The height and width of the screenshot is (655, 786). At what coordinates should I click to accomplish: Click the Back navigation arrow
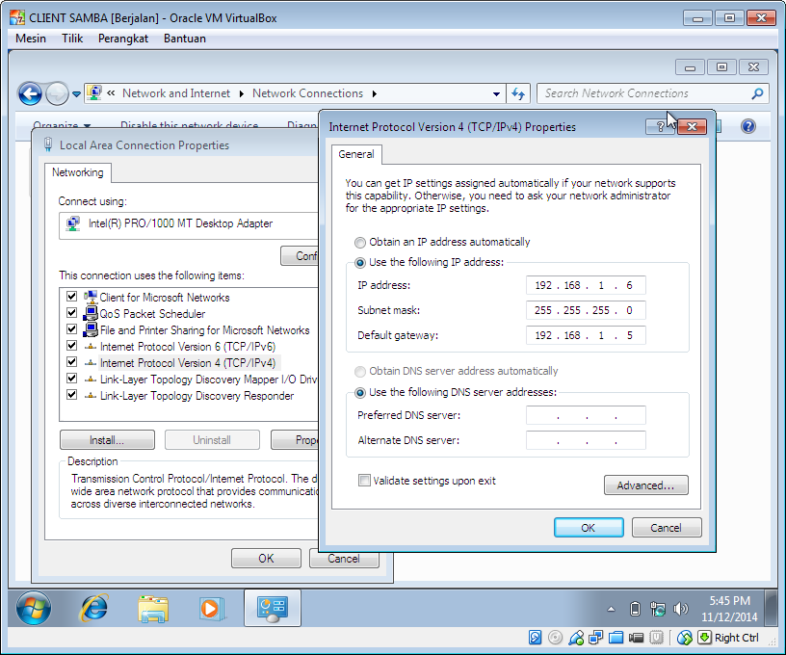click(30, 93)
